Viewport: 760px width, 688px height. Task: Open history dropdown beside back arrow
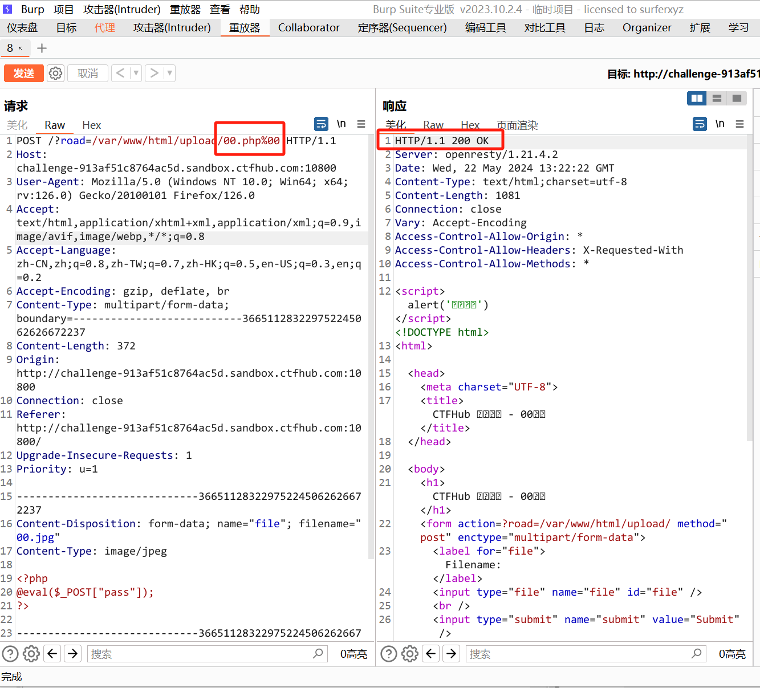[x=136, y=74]
